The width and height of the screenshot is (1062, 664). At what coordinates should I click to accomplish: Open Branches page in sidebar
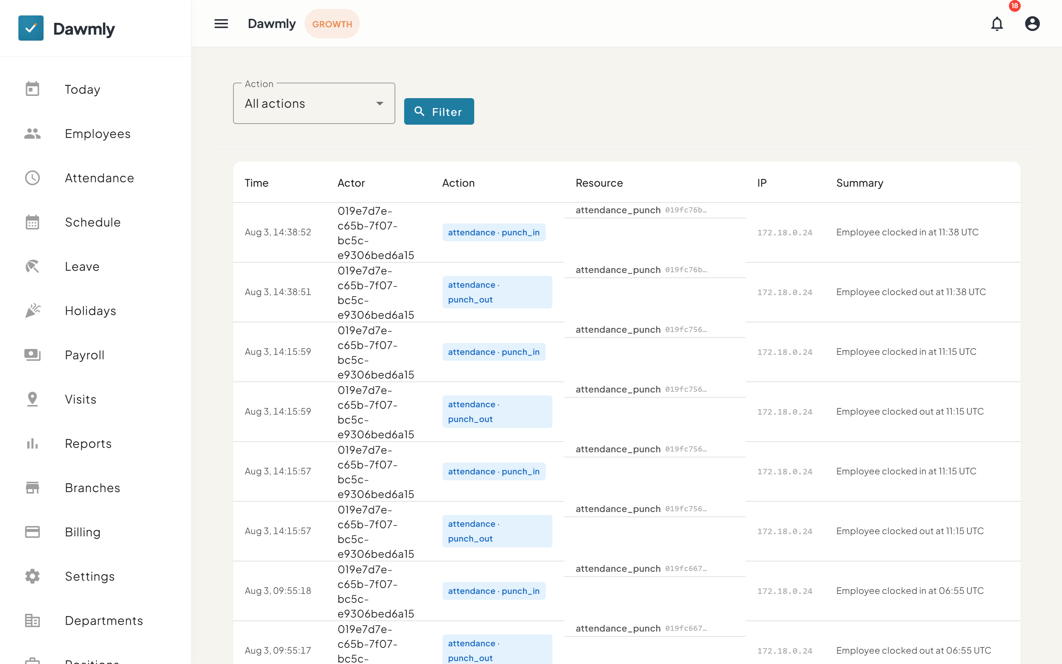[x=93, y=488]
